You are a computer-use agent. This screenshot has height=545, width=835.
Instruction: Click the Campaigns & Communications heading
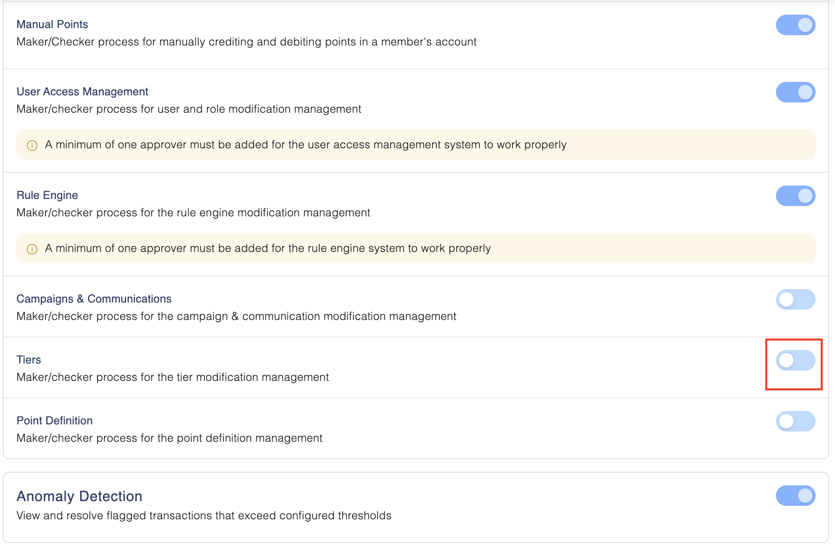coord(94,299)
